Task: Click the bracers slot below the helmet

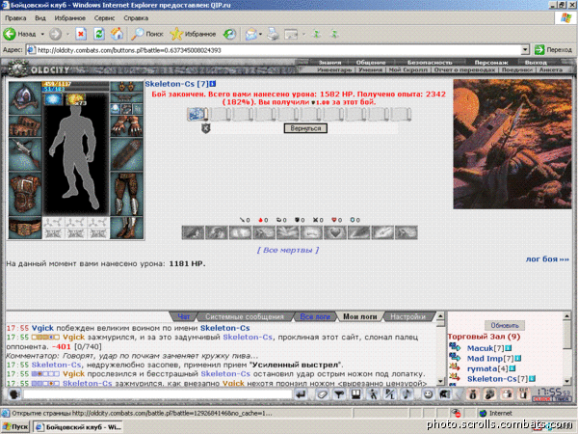Action: pyautogui.click(x=25, y=125)
